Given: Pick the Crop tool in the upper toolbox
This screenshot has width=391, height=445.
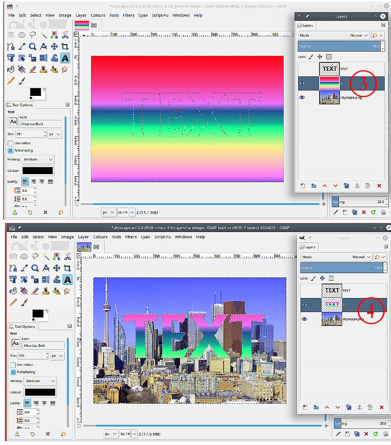Looking at the screenshot, I should coord(65,47).
